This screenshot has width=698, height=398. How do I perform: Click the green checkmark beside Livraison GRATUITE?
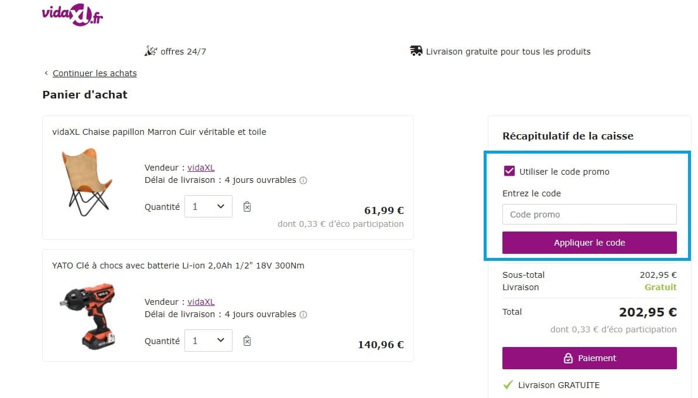click(x=508, y=385)
